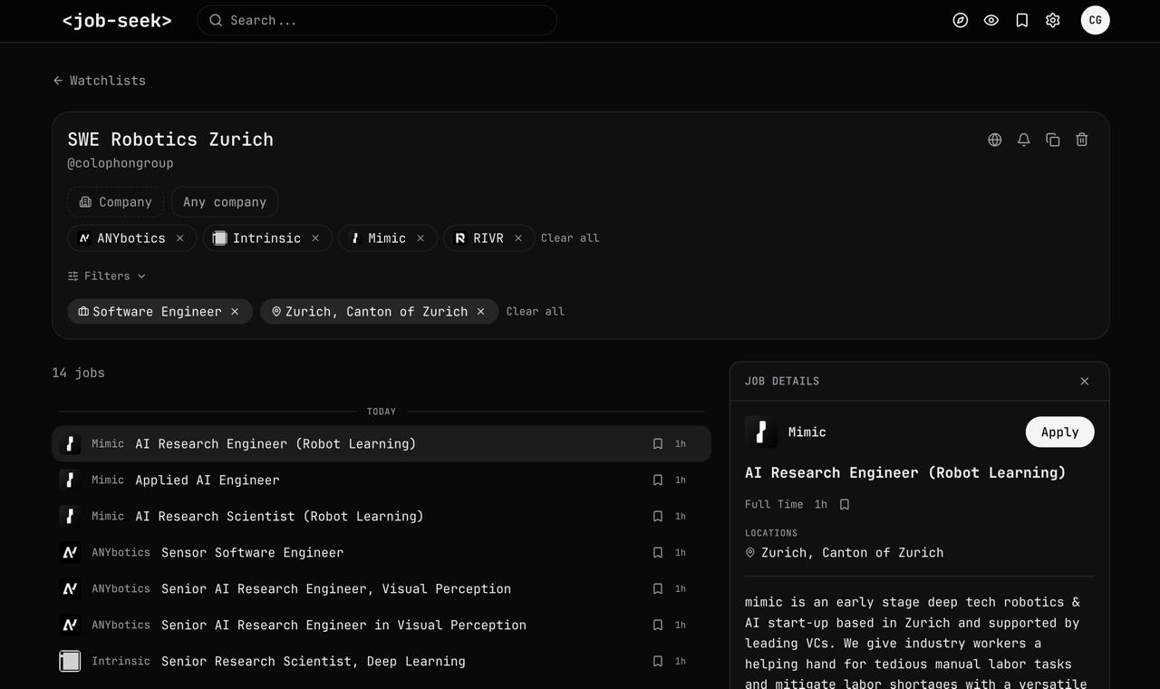1160x689 pixels.
Task: Open watchlists eye icon in header
Action: pyautogui.click(x=991, y=20)
